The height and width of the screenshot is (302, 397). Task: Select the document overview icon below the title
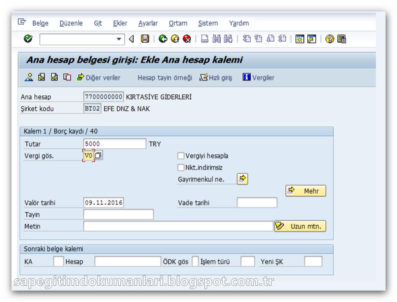point(29,77)
